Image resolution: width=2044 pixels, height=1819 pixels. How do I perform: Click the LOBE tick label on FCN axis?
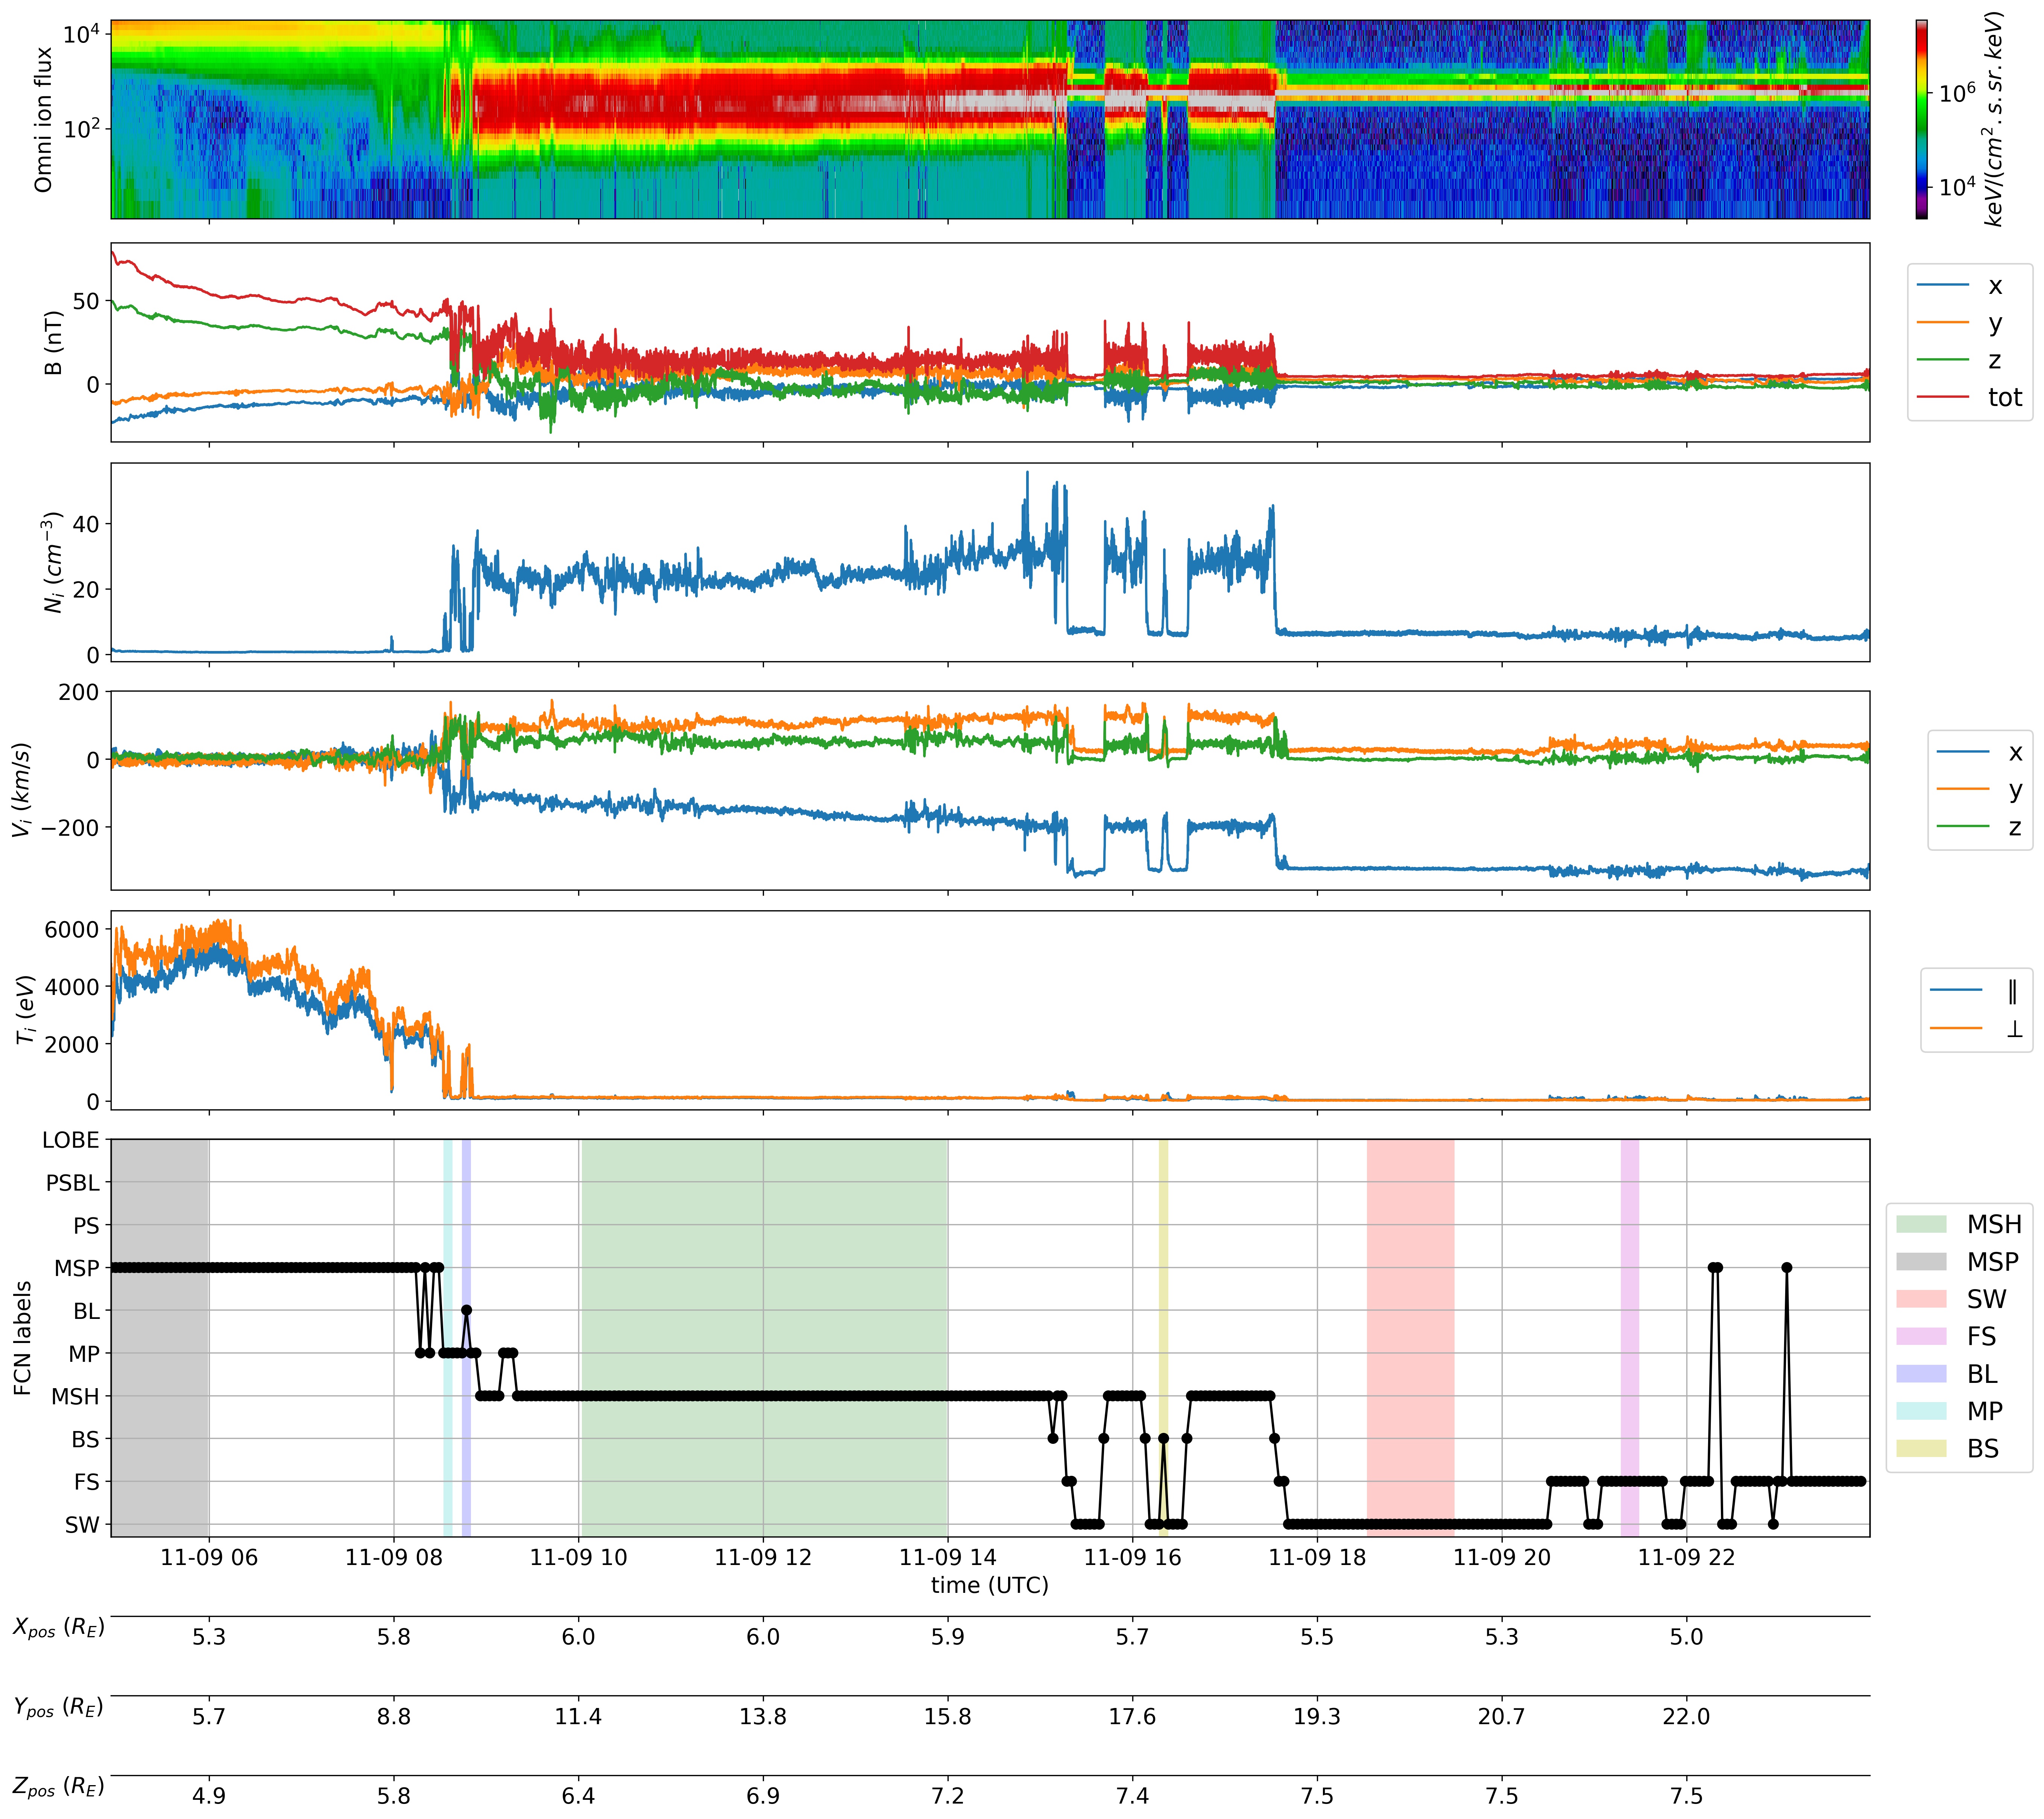coord(71,1141)
